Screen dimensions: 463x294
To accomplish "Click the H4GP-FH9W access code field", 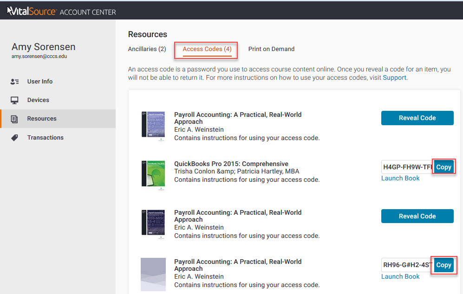I will (x=407, y=167).
